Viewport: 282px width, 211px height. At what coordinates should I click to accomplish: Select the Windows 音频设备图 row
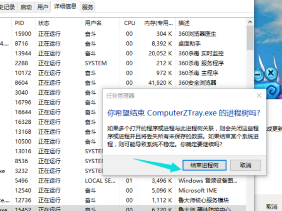[x=123, y=181]
